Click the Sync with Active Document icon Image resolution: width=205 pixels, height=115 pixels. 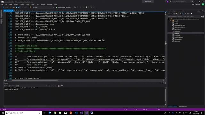[181, 14]
